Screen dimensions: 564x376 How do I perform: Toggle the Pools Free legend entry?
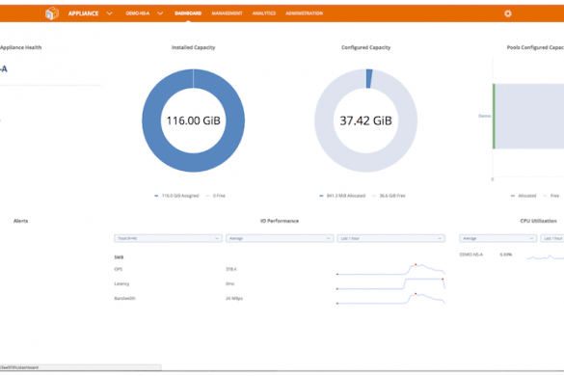pyautogui.click(x=551, y=196)
